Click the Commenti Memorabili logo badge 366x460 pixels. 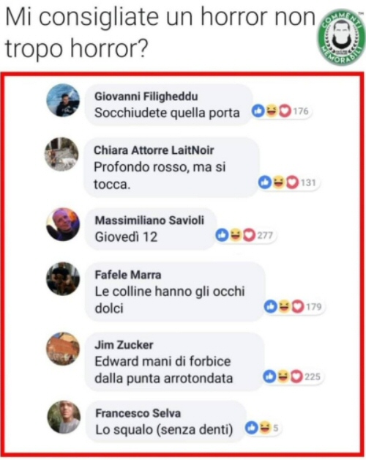[x=341, y=37]
